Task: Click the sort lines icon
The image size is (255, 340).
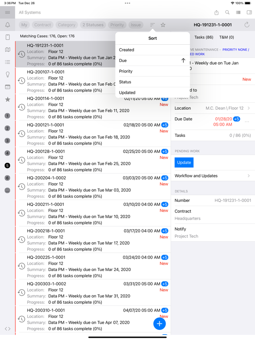Action: coord(152,25)
